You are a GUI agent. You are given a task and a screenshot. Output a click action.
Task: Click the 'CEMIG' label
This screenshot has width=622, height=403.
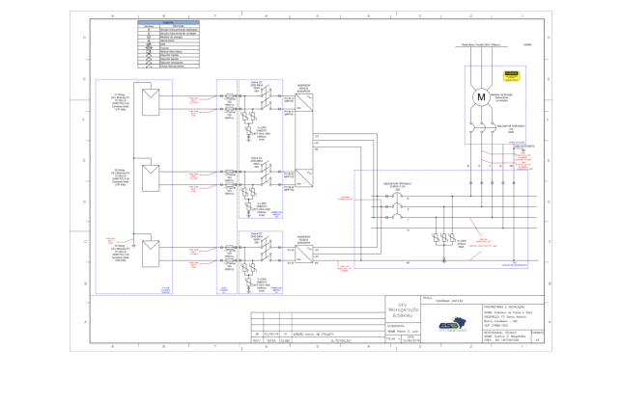click(528, 44)
